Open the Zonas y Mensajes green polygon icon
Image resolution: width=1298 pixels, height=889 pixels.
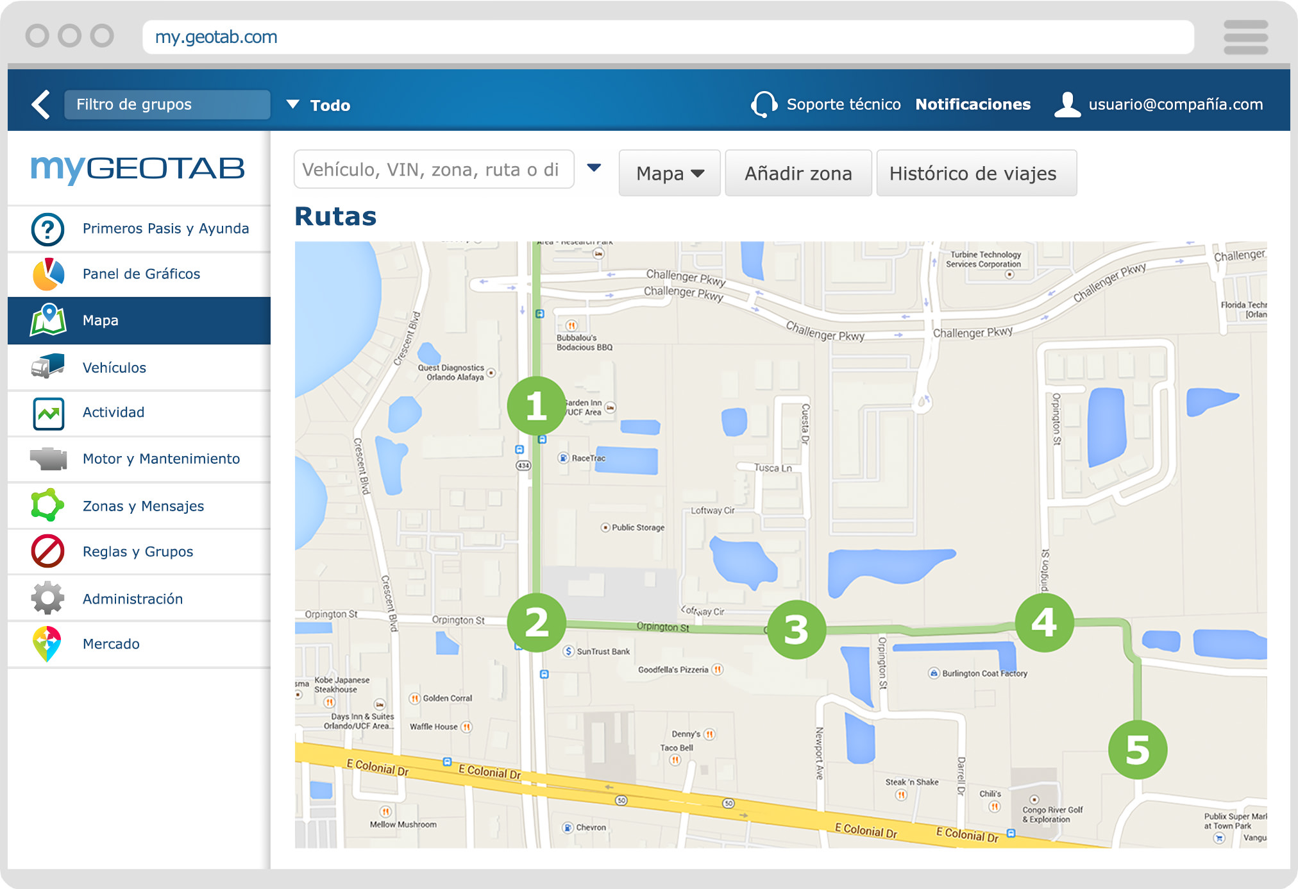(x=47, y=505)
